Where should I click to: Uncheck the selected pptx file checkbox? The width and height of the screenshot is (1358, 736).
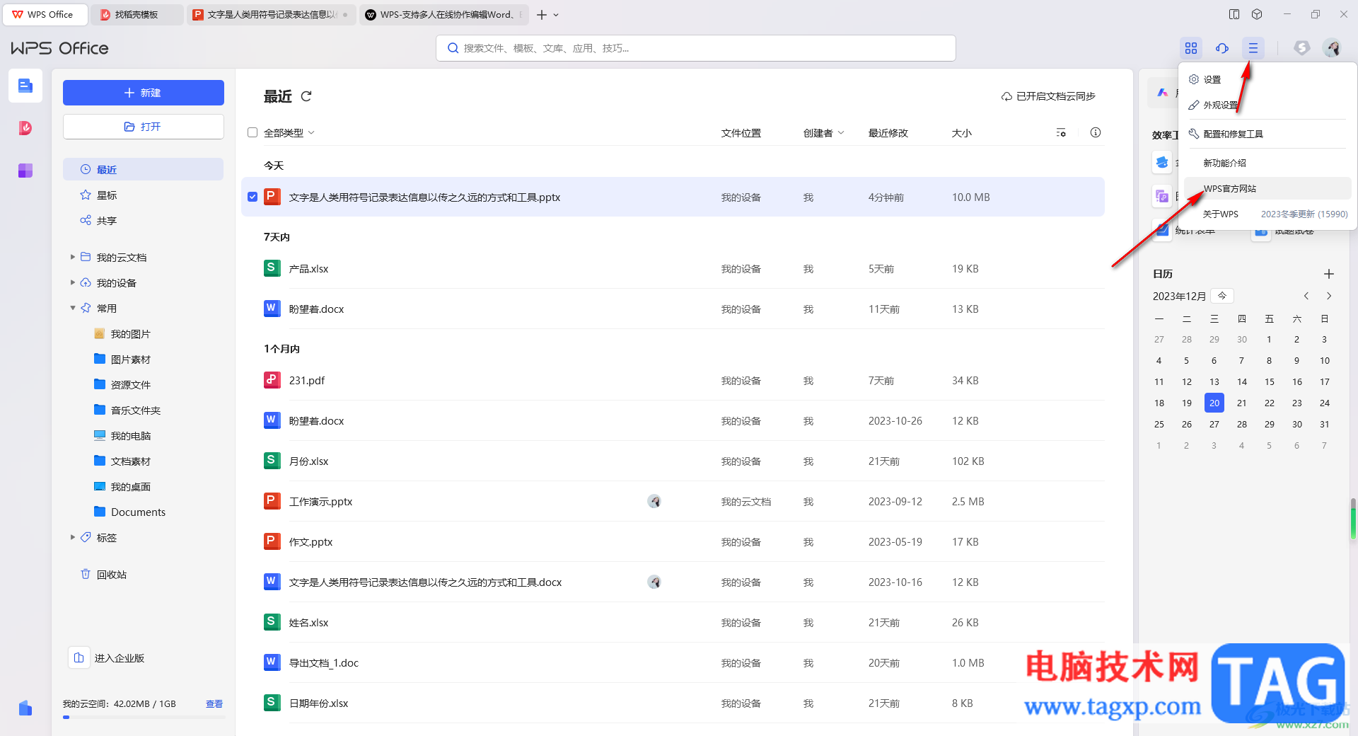point(253,197)
